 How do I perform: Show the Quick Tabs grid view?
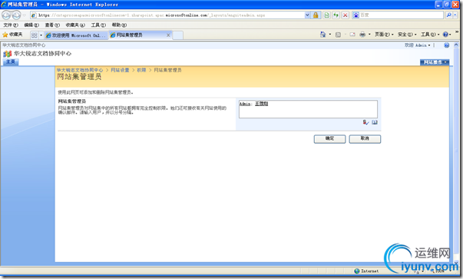(35, 35)
